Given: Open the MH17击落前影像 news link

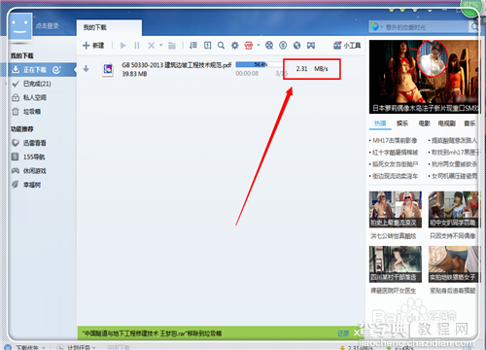Looking at the screenshot, I should click(395, 140).
